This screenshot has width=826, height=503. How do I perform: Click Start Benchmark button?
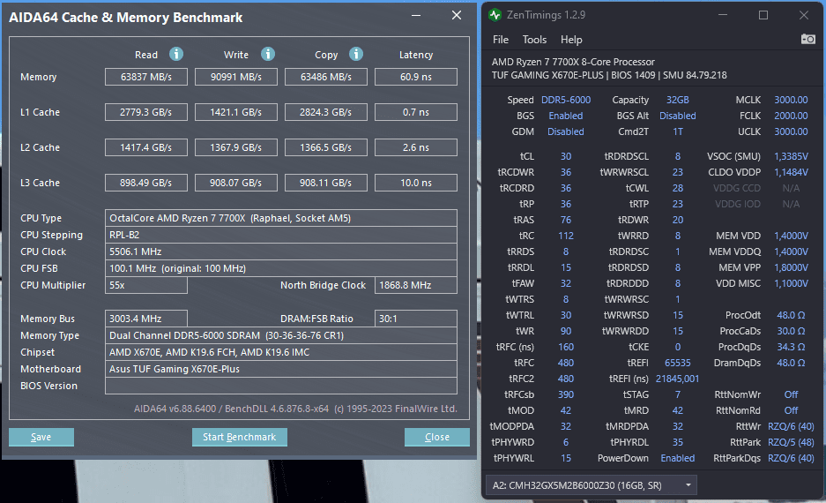click(240, 437)
